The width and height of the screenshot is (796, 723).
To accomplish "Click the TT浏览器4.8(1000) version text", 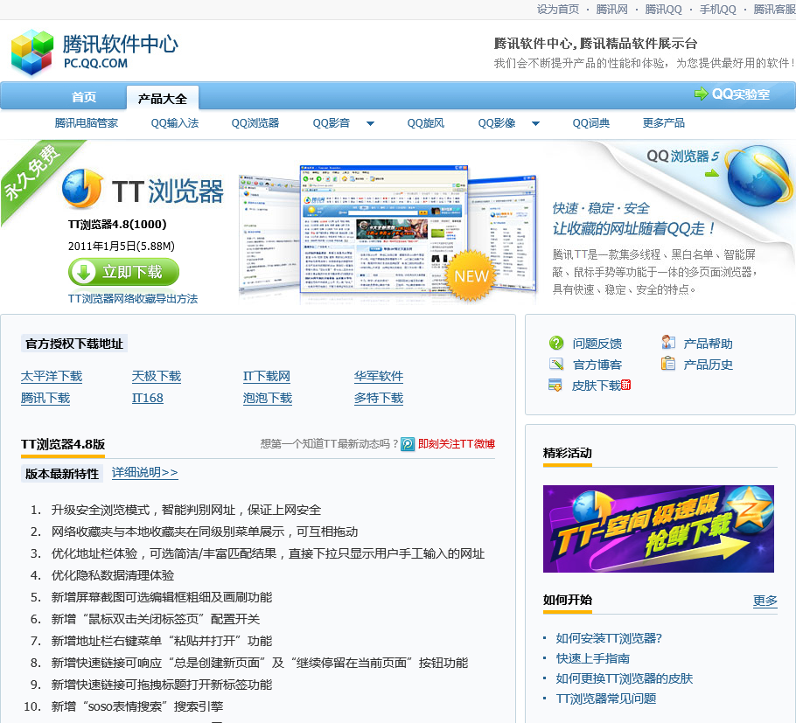I will [117, 225].
